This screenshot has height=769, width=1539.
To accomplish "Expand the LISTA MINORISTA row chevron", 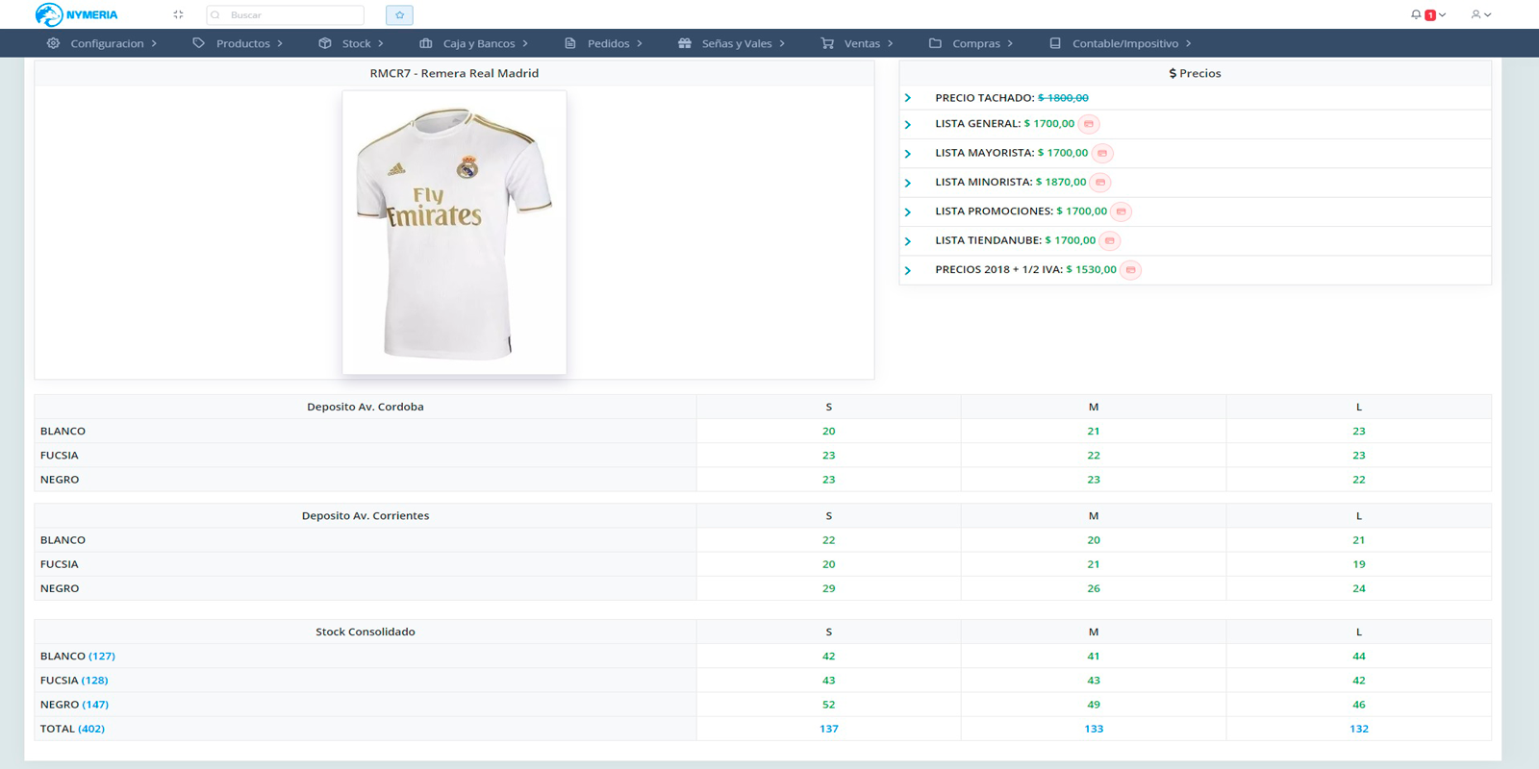I will tap(908, 183).
